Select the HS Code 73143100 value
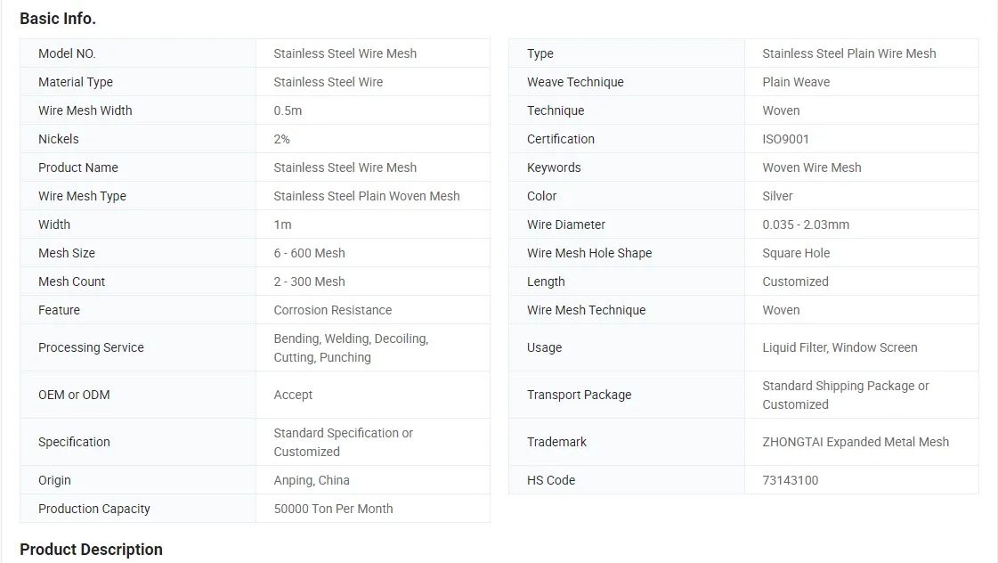Viewport: 998px width, 563px height. 790,480
